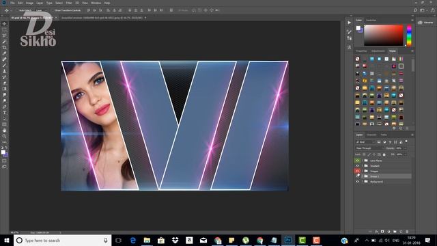Click the Add layer mask icon
This screenshot has width=437, height=246.
click(x=382, y=232)
